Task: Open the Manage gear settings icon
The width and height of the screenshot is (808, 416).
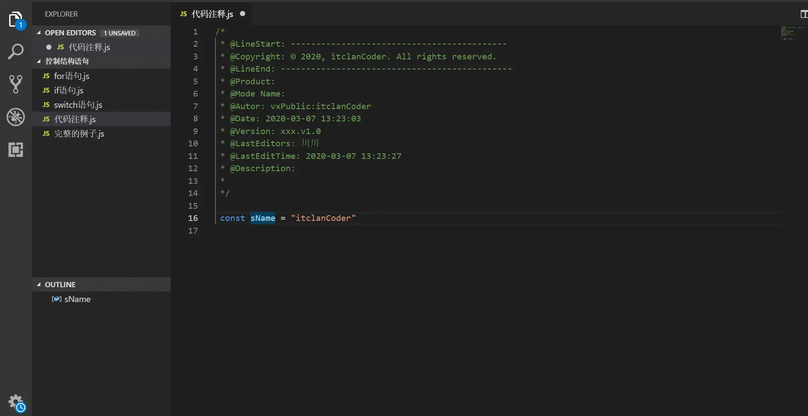Action: (17, 403)
